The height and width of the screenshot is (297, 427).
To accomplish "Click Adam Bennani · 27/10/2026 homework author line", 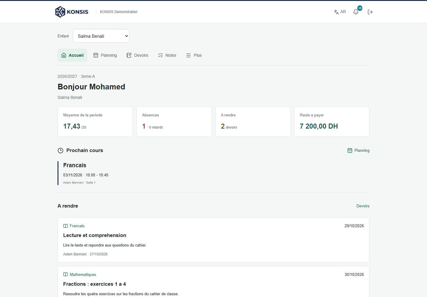I will pyautogui.click(x=85, y=254).
